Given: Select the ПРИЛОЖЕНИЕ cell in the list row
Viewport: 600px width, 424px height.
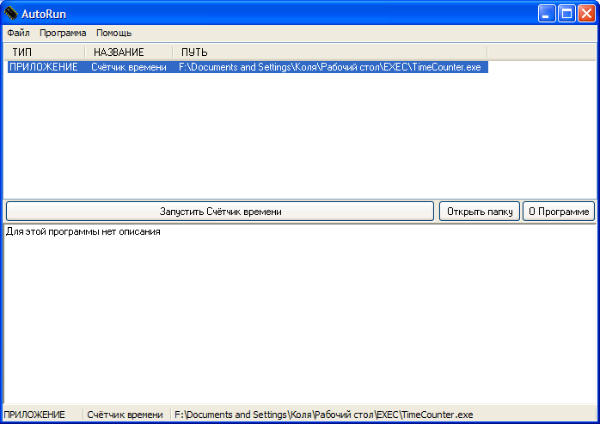Looking at the screenshot, I should coord(44,66).
